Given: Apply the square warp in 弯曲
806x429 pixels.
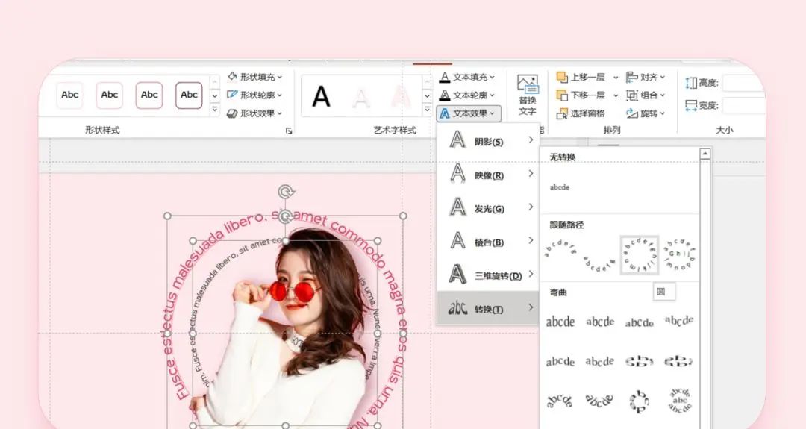Looking at the screenshot, I should (x=560, y=322).
